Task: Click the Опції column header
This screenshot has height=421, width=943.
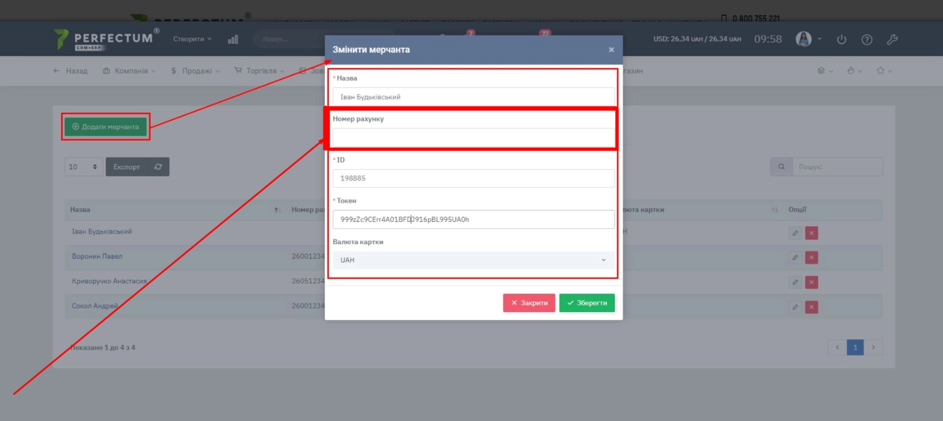Action: pos(797,209)
